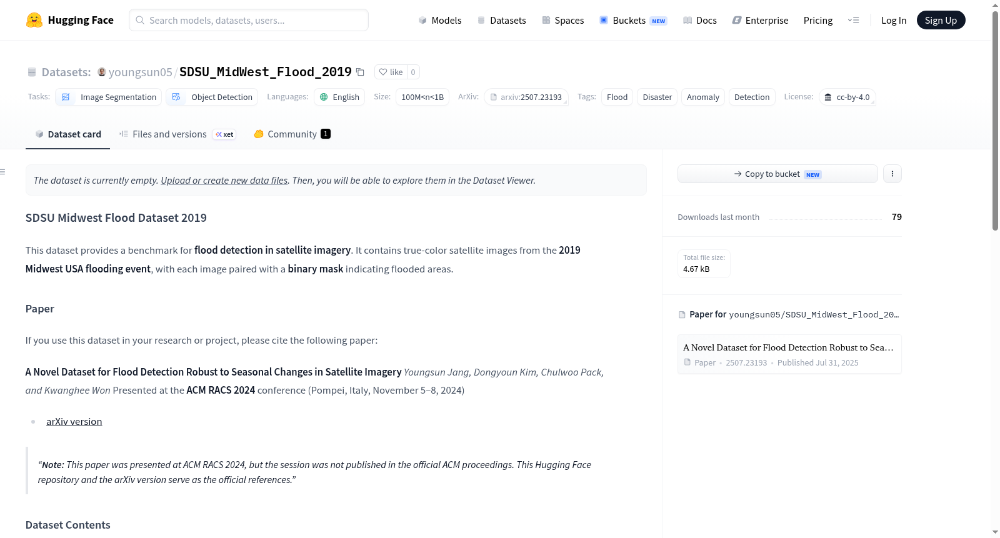This screenshot has width=1000, height=538.
Task: Click the Files and versions tab icon
Action: click(x=124, y=134)
